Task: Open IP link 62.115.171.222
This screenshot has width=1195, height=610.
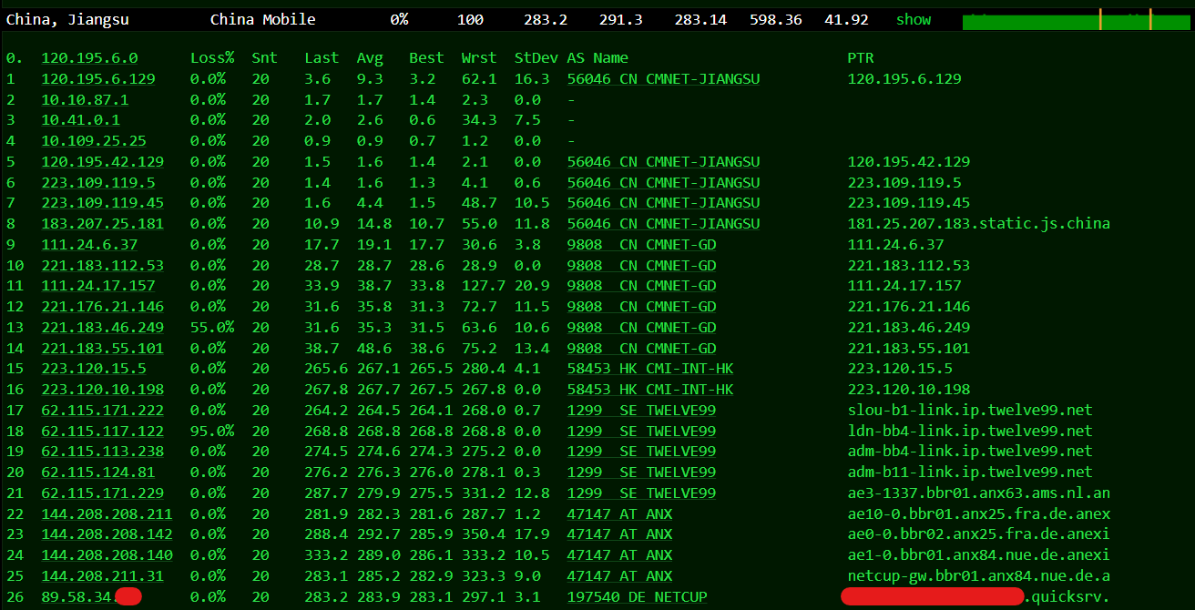Action: coord(102,411)
